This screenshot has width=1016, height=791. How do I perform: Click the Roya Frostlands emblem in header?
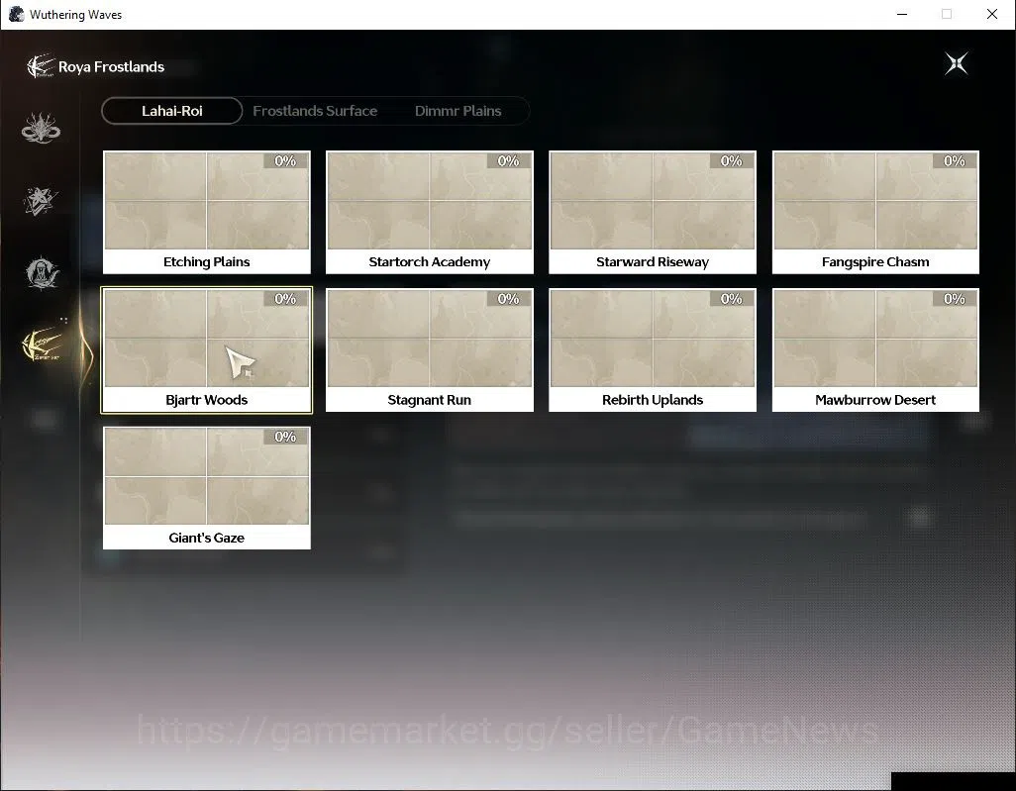[40, 66]
